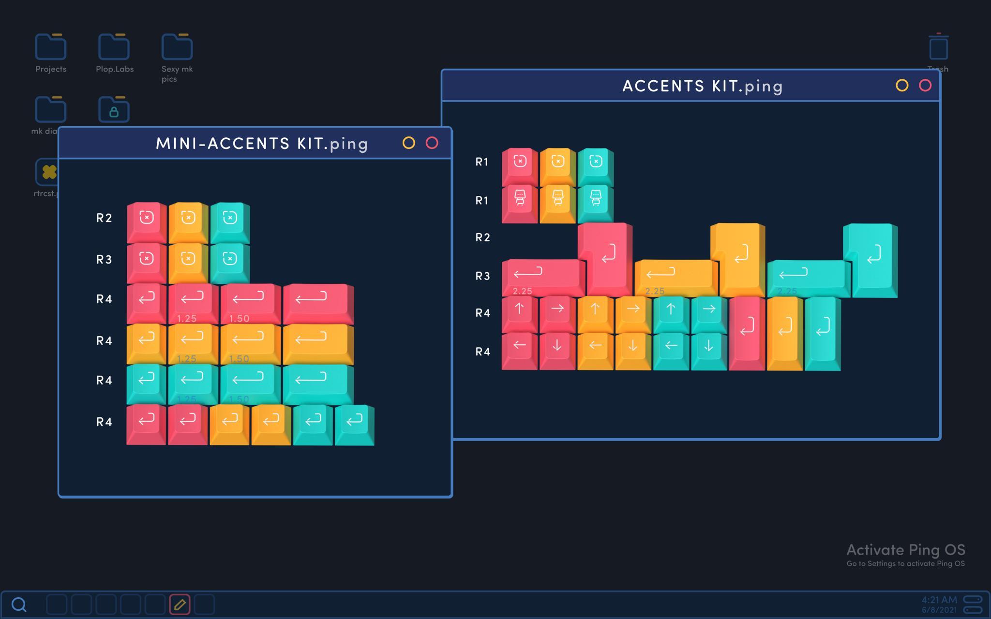Click pink circle on Accents Kit window

[925, 86]
